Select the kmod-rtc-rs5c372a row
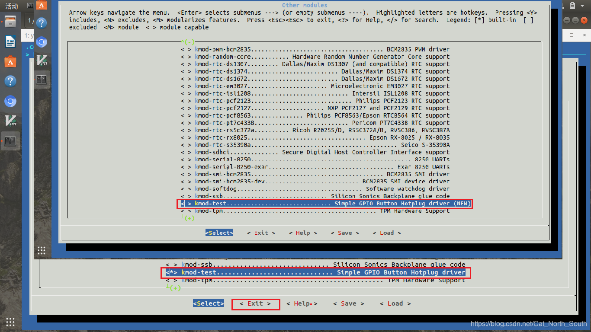This screenshot has width=591, height=332. point(315,130)
